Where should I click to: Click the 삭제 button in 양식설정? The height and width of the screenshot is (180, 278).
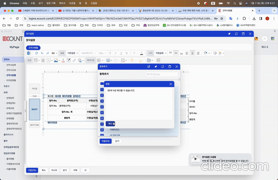pyautogui.click(x=75, y=170)
